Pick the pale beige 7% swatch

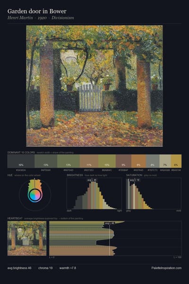click(x=165, y=161)
